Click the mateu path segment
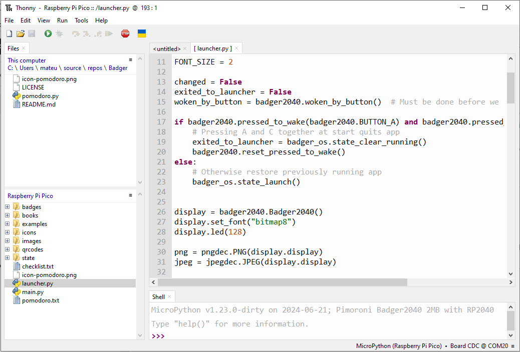This screenshot has height=352, width=520. point(49,68)
